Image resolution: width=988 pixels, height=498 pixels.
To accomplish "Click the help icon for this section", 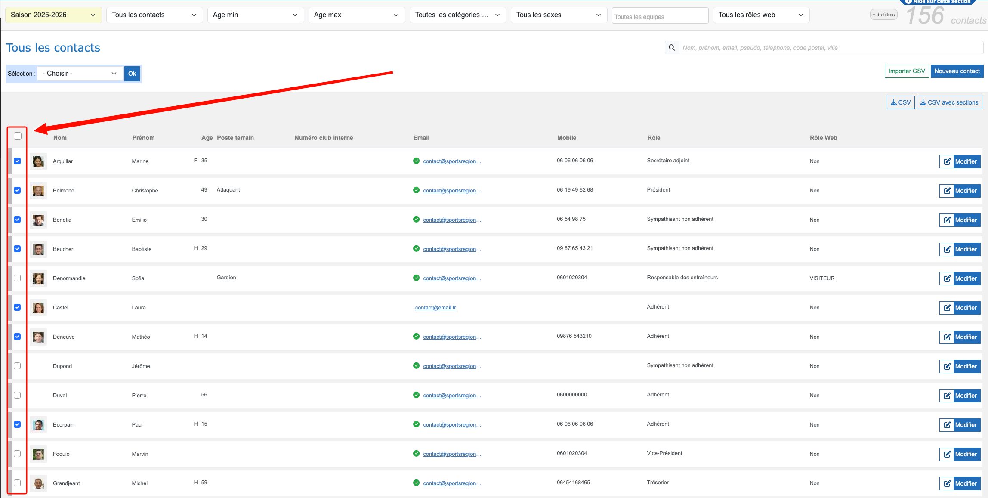I will (908, 2).
